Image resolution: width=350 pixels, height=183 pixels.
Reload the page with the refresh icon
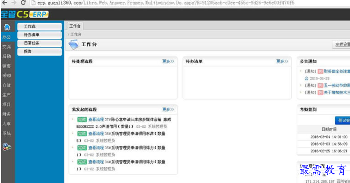(23, 2)
